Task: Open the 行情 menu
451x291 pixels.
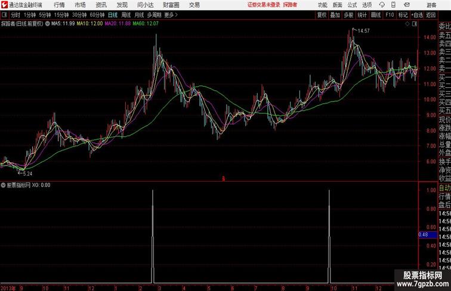Action: [59, 5]
